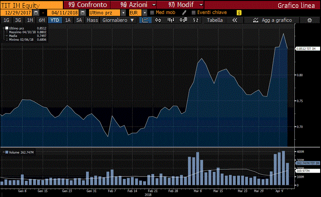
Task: Expand the 97) Modif menu arrow
Action: pos(201,5)
